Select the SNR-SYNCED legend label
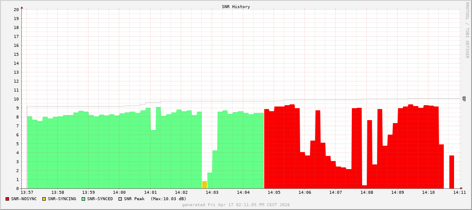Viewport: 472px width, 210px height. [x=100, y=199]
